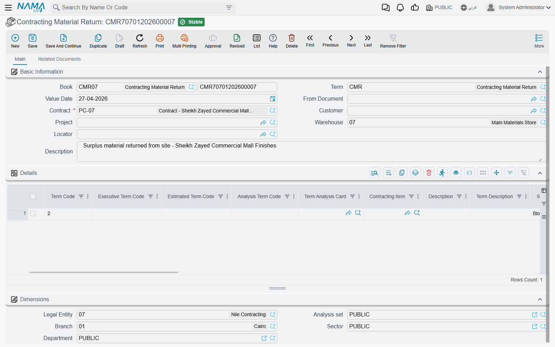The height and width of the screenshot is (347, 555).
Task: Click the horizontal scrollbar of Details grid
Action: [104, 272]
